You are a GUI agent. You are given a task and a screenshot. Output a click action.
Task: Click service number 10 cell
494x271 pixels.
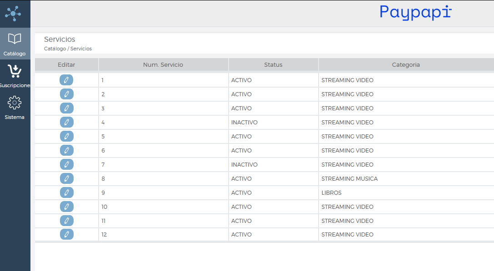click(105, 207)
